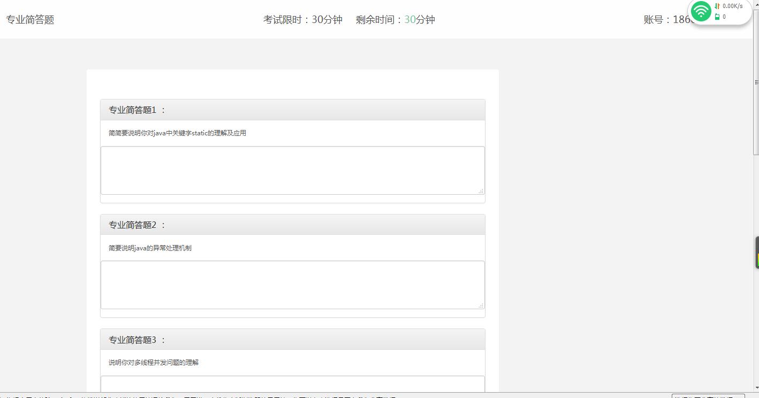Image resolution: width=759 pixels, height=398 pixels.
Task: Click the connected devices count icon
Action: click(717, 17)
